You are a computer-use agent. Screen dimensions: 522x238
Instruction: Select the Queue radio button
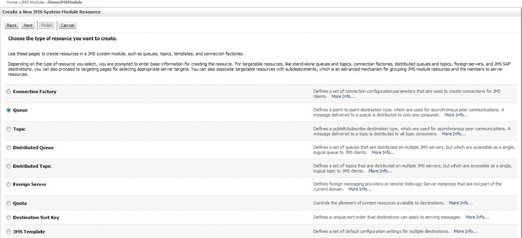(x=9, y=110)
